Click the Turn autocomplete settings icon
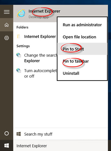The height and width of the screenshot is (151, 111). click(19, 71)
